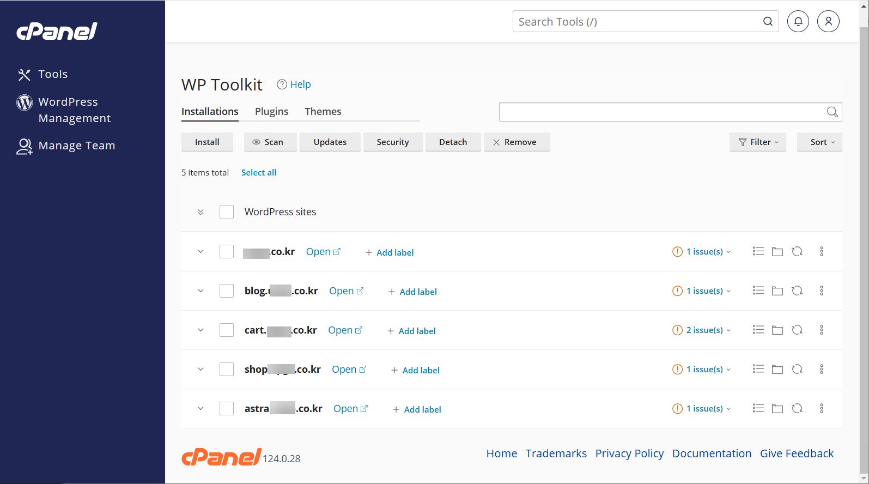Click the Security button
Image resolution: width=869 pixels, height=484 pixels.
click(x=393, y=142)
